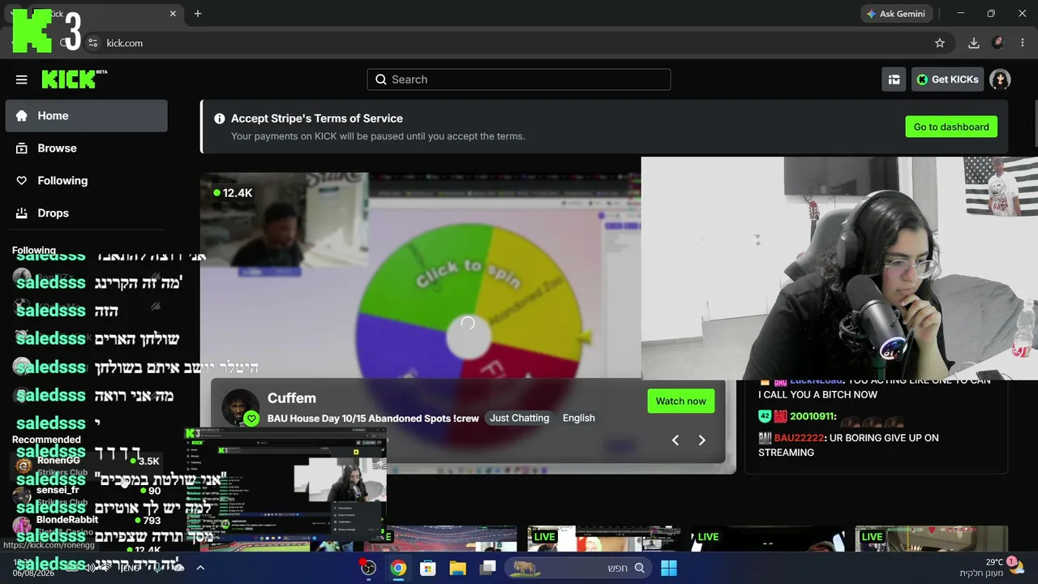Click the Get KICKs button
1038x584 pixels.
click(947, 79)
